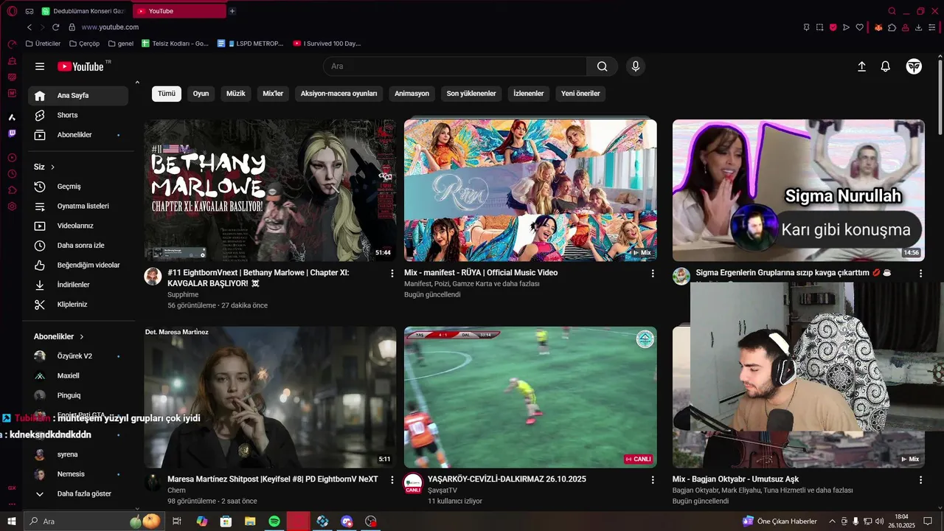The height and width of the screenshot is (531, 944).
Task: Toggle the red ad-blocker shield icon
Action: pos(833,27)
